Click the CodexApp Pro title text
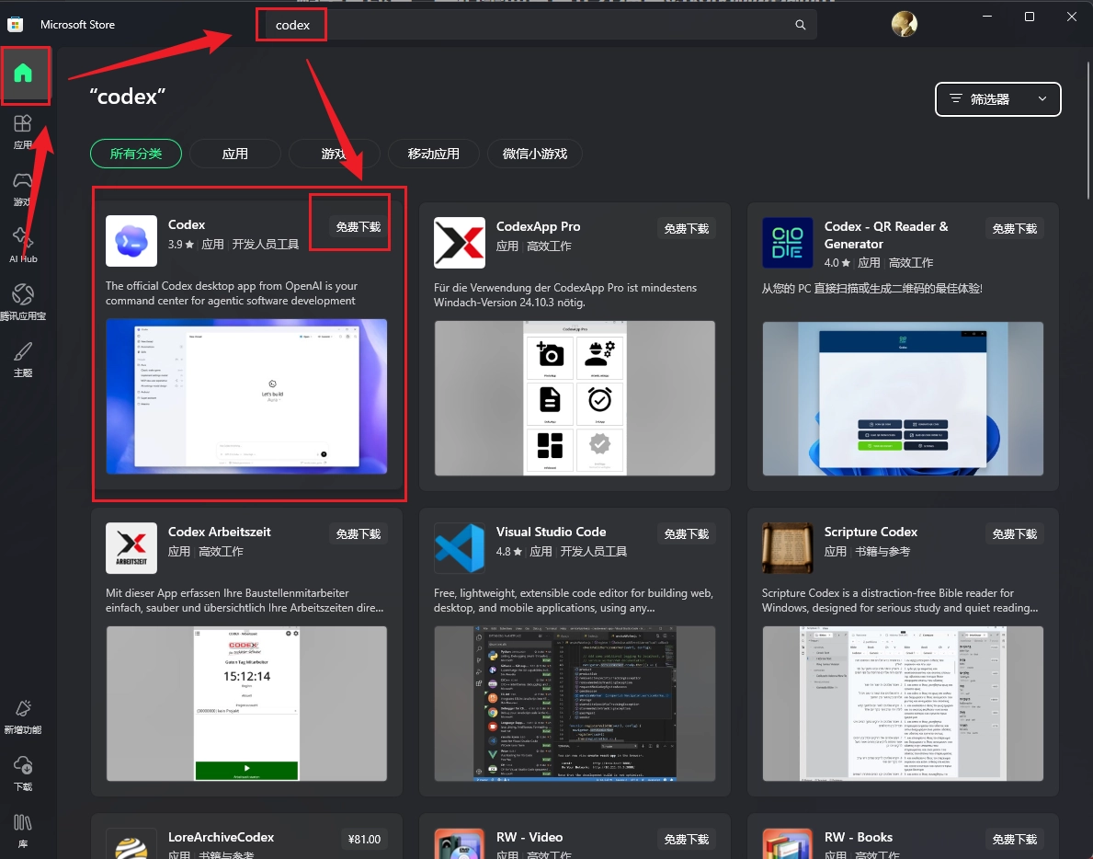Image resolution: width=1093 pixels, height=859 pixels. (x=538, y=226)
